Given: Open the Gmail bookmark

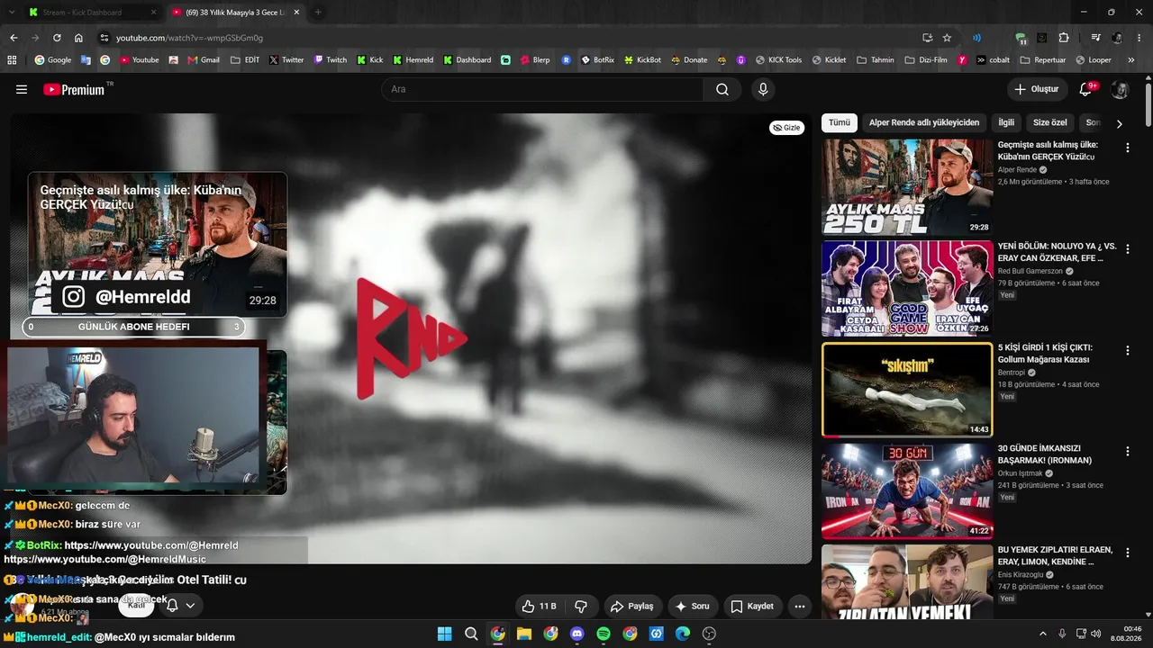Looking at the screenshot, I should pos(204,60).
